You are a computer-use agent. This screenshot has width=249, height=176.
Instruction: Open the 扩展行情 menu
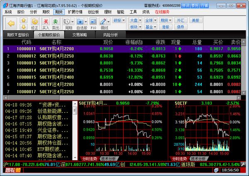75,12
